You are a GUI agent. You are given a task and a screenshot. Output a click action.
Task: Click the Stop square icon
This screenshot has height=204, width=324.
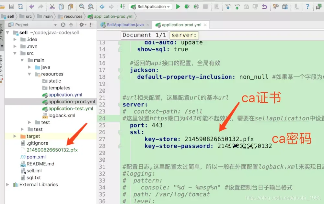coord(205,6)
